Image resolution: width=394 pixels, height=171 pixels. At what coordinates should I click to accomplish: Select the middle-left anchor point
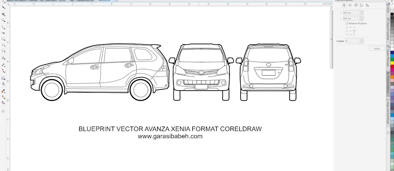coord(347,31)
